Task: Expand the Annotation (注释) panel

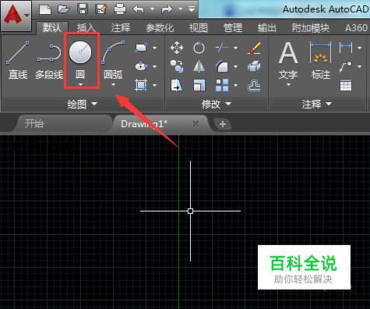Action: click(317, 104)
